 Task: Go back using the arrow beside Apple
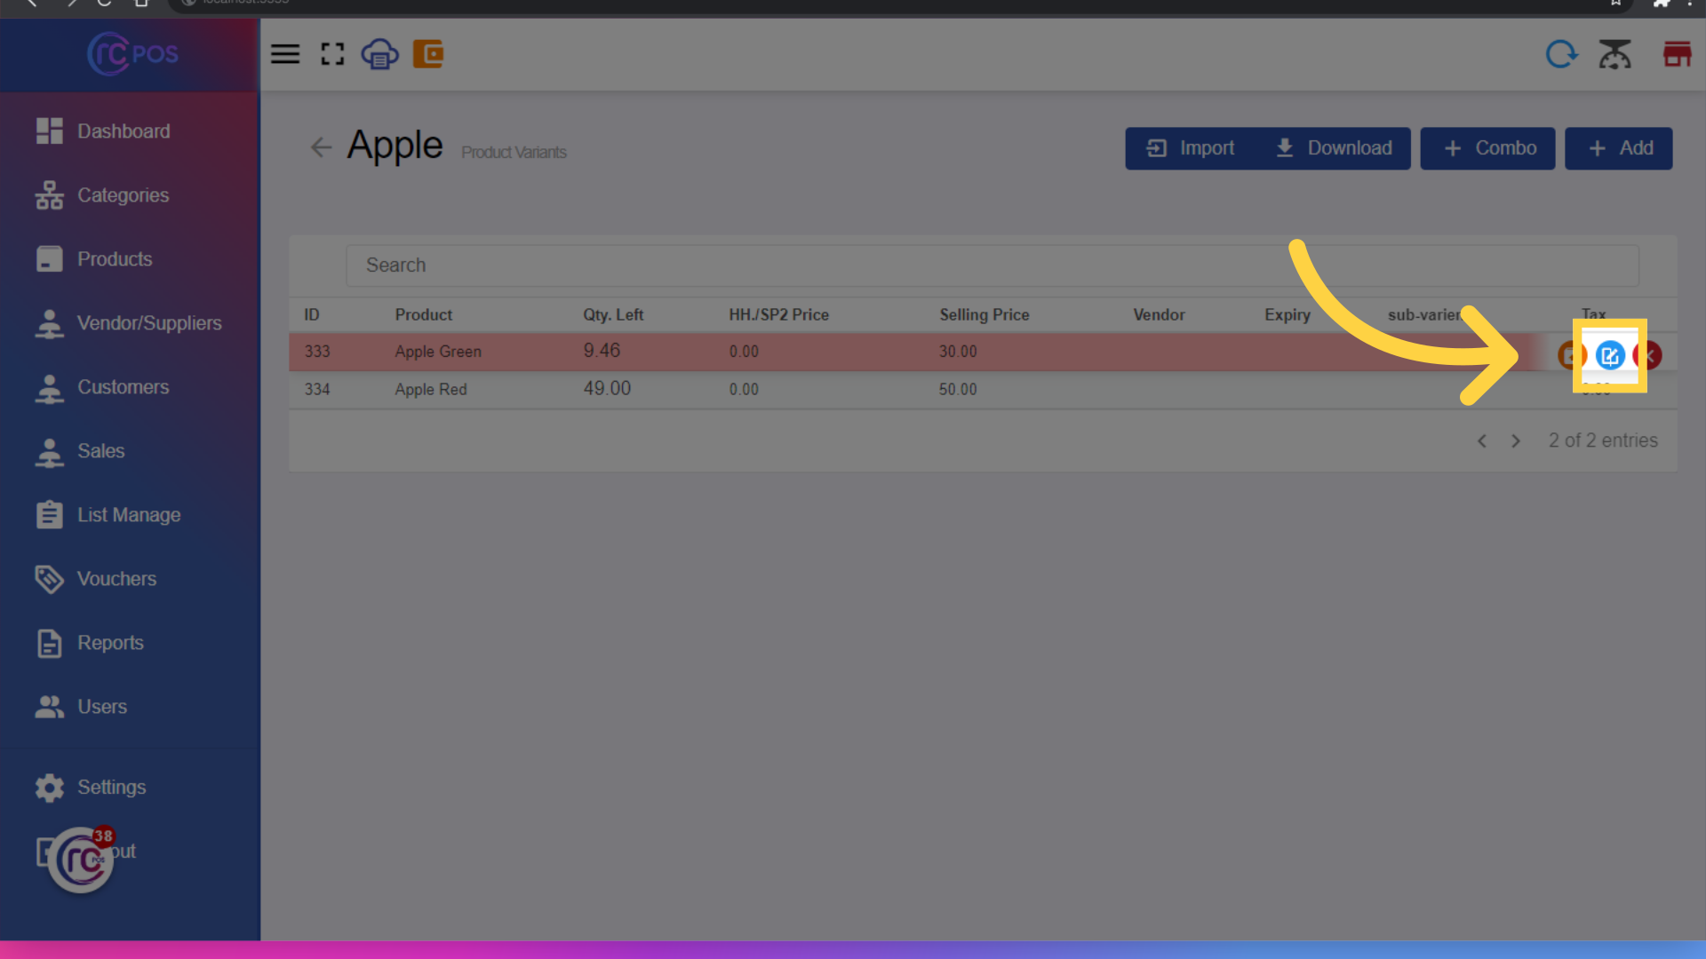(321, 147)
